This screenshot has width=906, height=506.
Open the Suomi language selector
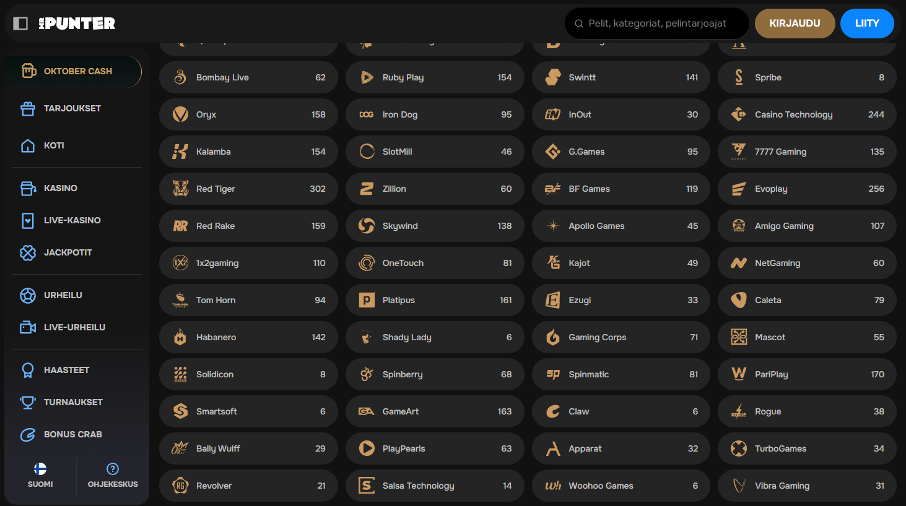tap(40, 475)
